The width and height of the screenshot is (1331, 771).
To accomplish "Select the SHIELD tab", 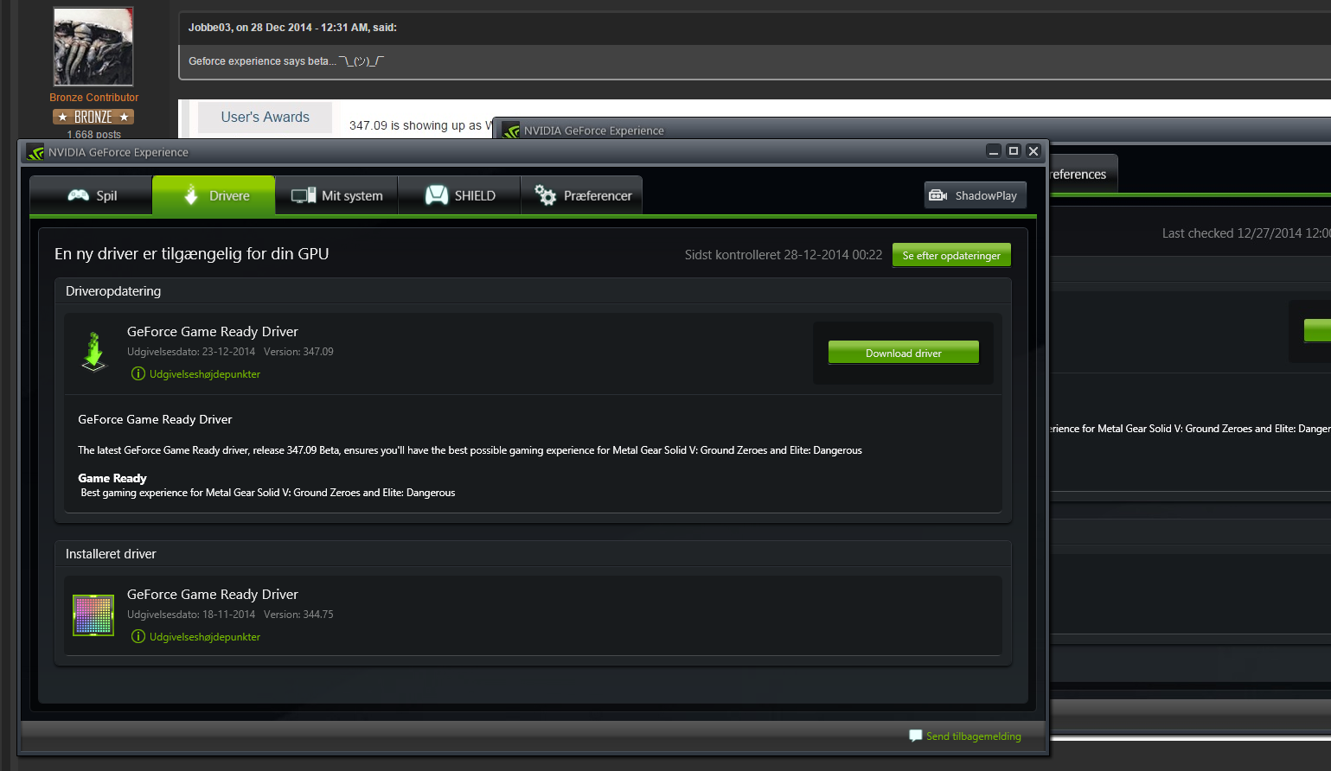I will pyautogui.click(x=459, y=195).
